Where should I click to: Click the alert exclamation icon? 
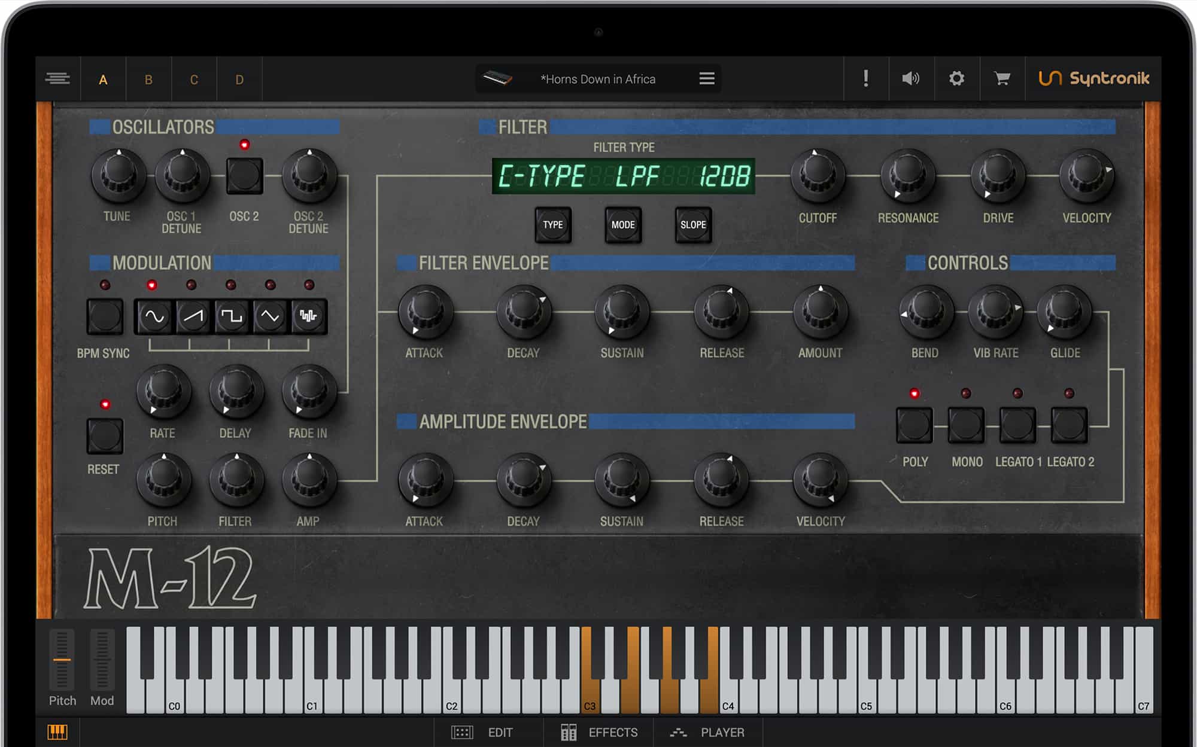[x=865, y=78]
